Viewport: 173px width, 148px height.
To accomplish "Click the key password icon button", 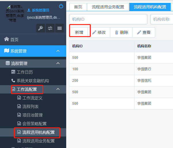I will click(x=41, y=28).
